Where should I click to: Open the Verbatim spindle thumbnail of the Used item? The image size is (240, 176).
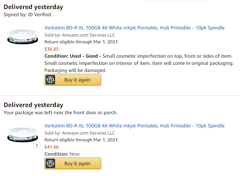coord(23,37)
